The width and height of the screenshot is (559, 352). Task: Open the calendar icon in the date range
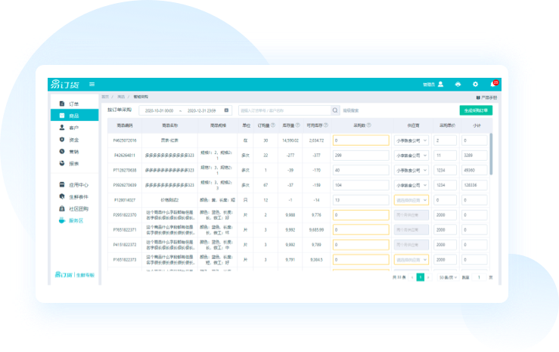tap(226, 110)
